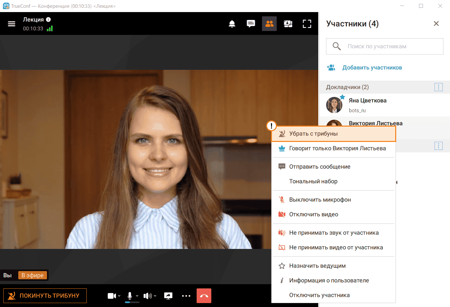
Task: Choose Тональный набор menu item
Action: 334,181
